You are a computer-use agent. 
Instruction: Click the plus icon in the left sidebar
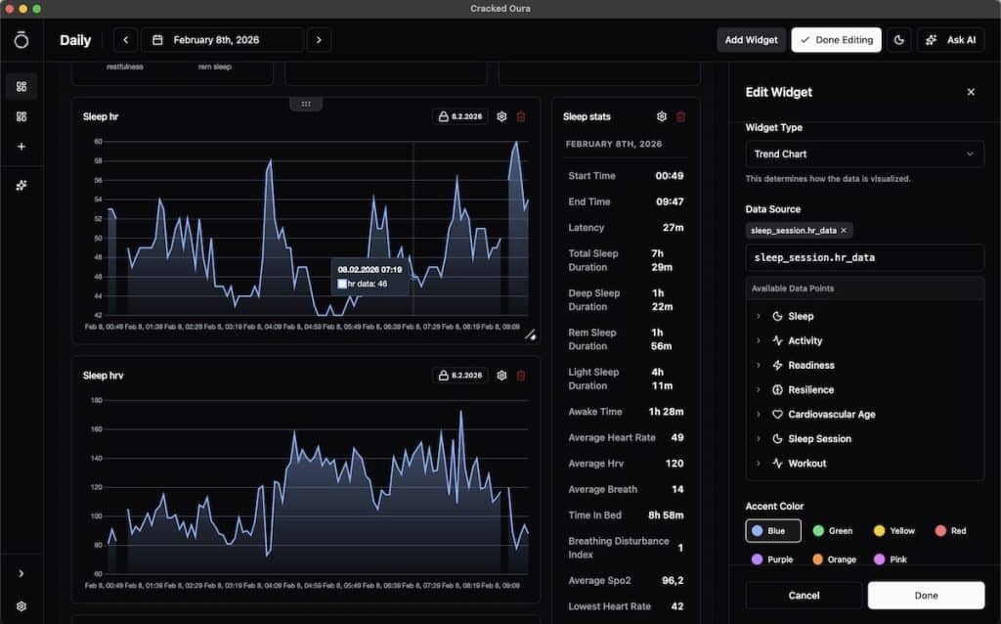click(23, 148)
